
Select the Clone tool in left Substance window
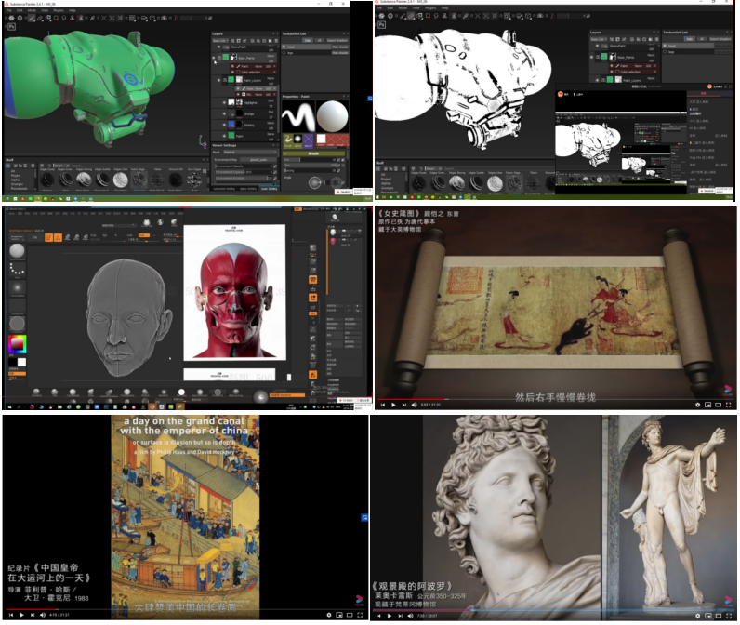point(73,18)
